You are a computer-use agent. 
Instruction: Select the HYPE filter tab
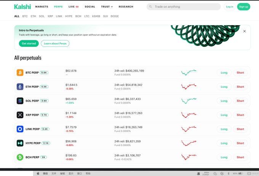point(69,16)
